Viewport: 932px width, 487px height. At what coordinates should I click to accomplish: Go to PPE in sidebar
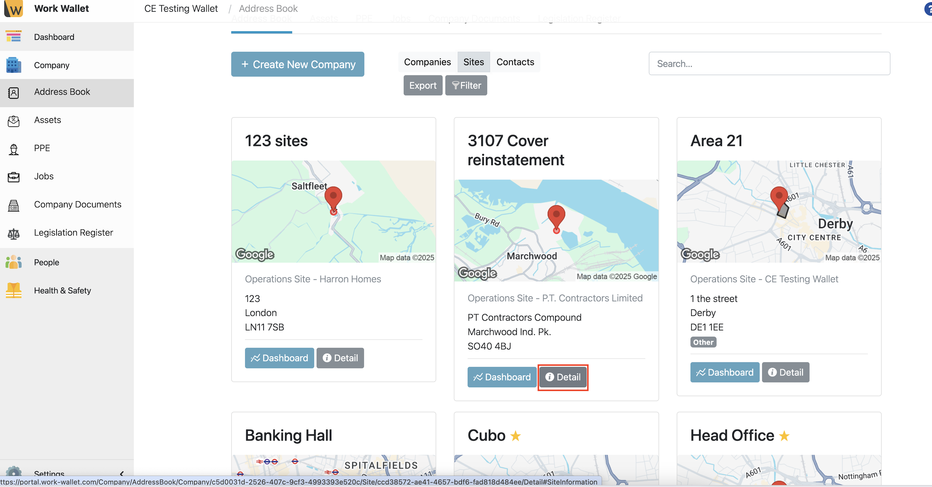[67, 148]
